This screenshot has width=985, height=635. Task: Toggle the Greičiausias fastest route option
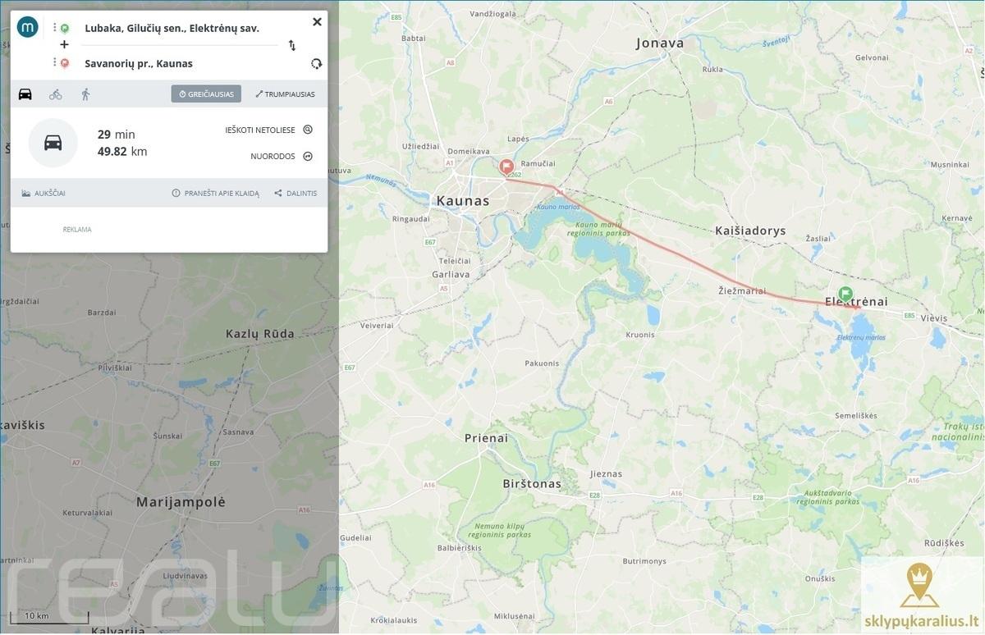point(206,94)
